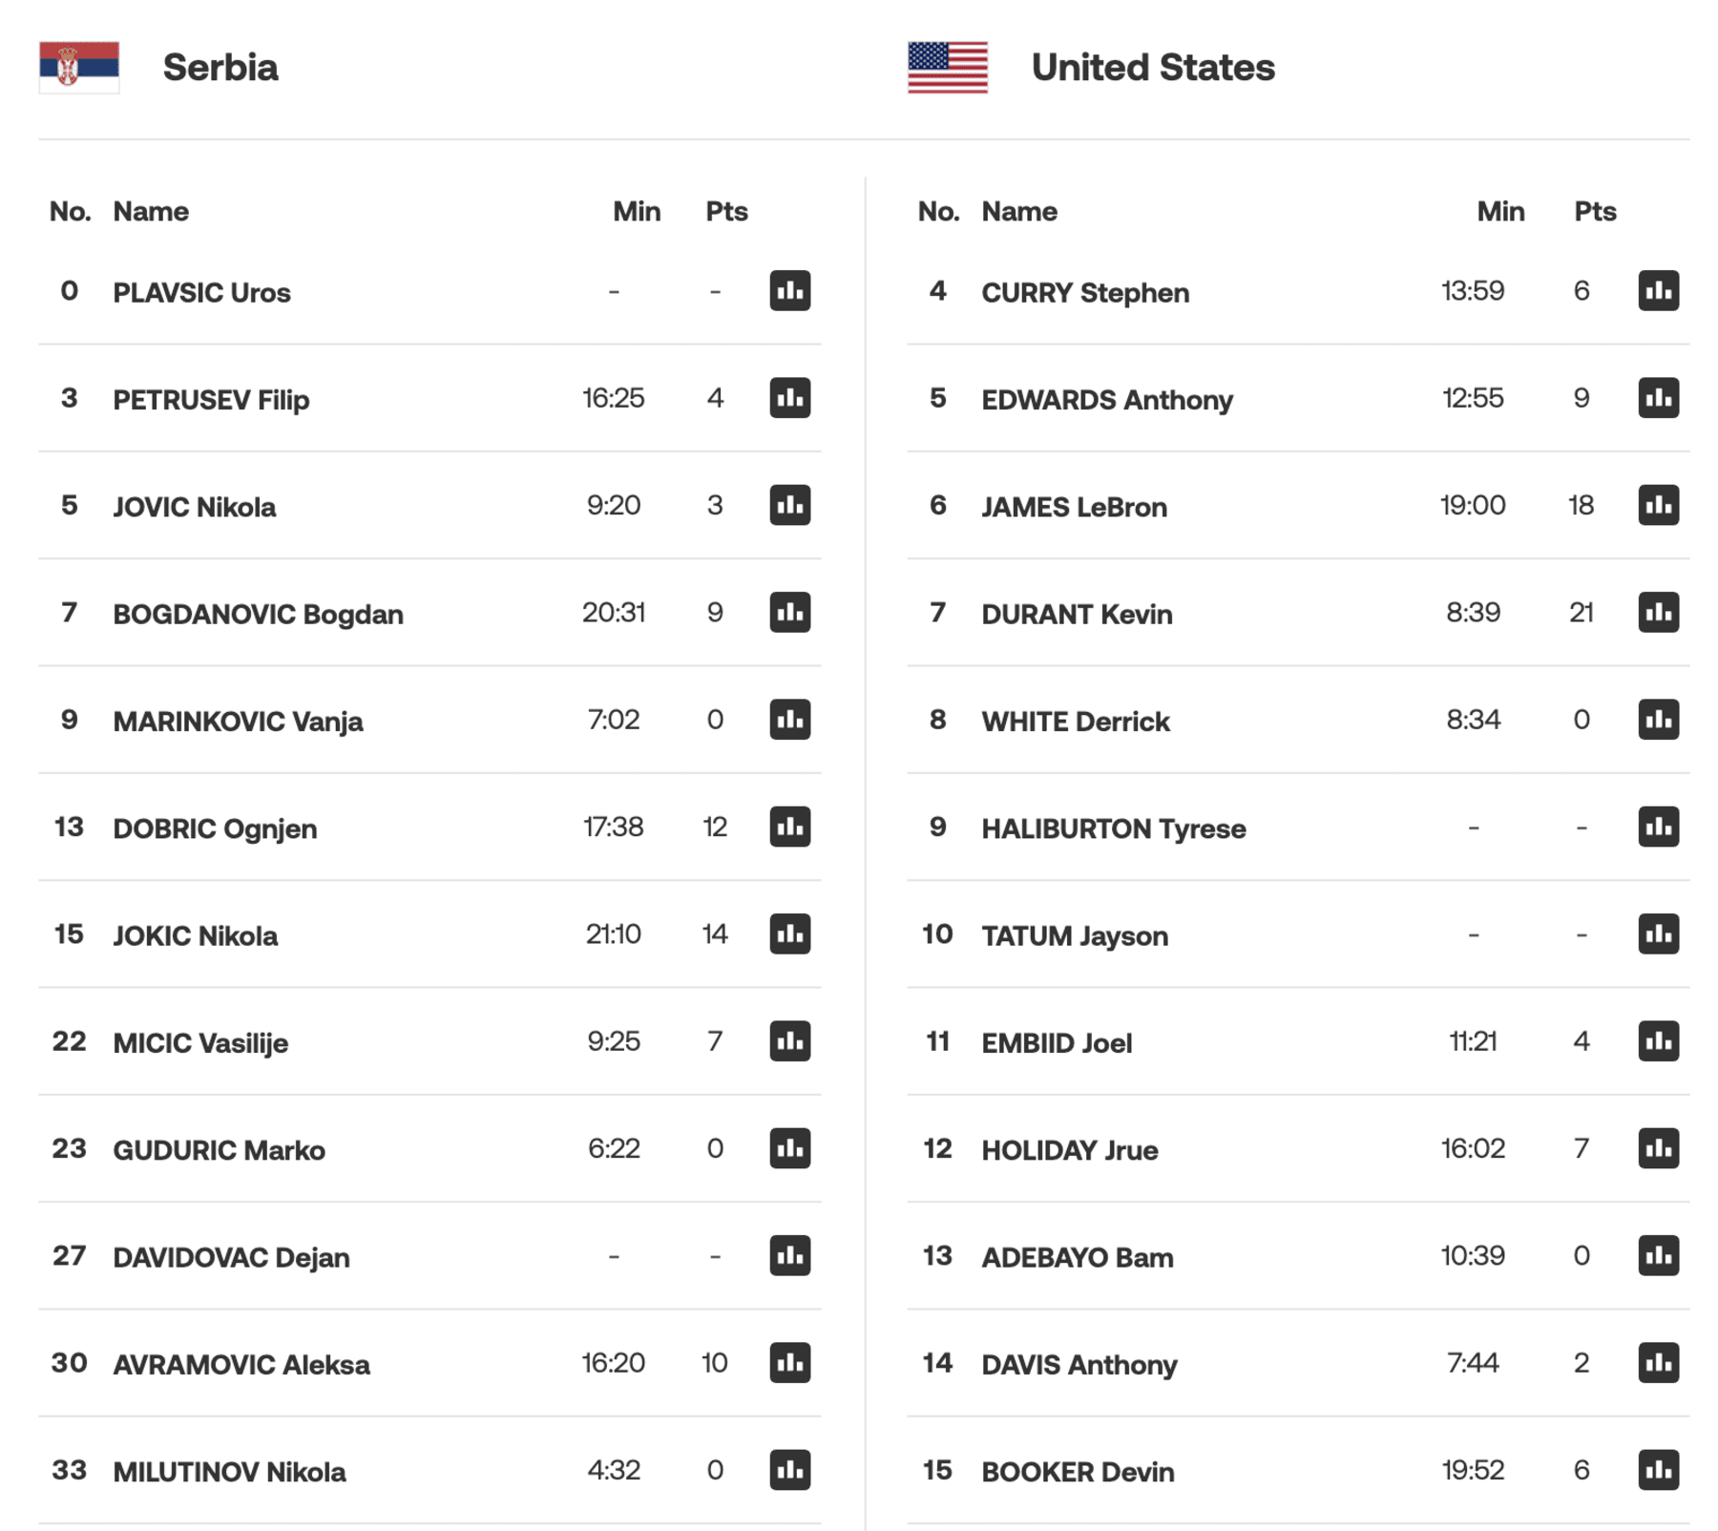This screenshot has height=1531, width=1718.
Task: Select player ADEBAYO Bam
Action: coord(1077,1256)
